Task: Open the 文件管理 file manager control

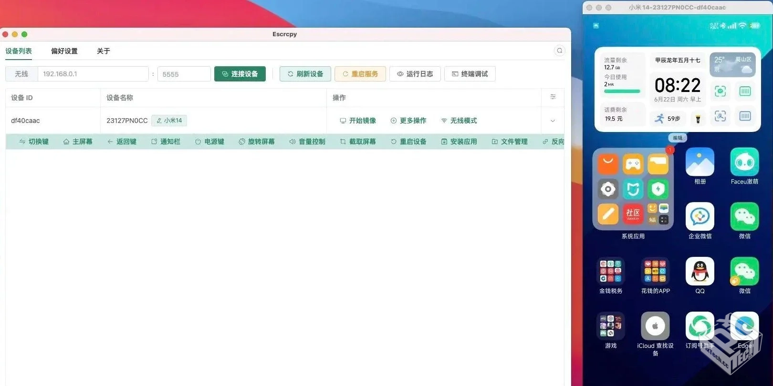Action: (x=510, y=142)
